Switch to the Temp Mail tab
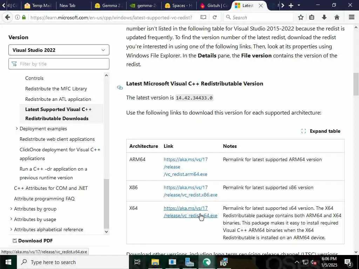Screen dimensions: 359x269 coord(38,6)
